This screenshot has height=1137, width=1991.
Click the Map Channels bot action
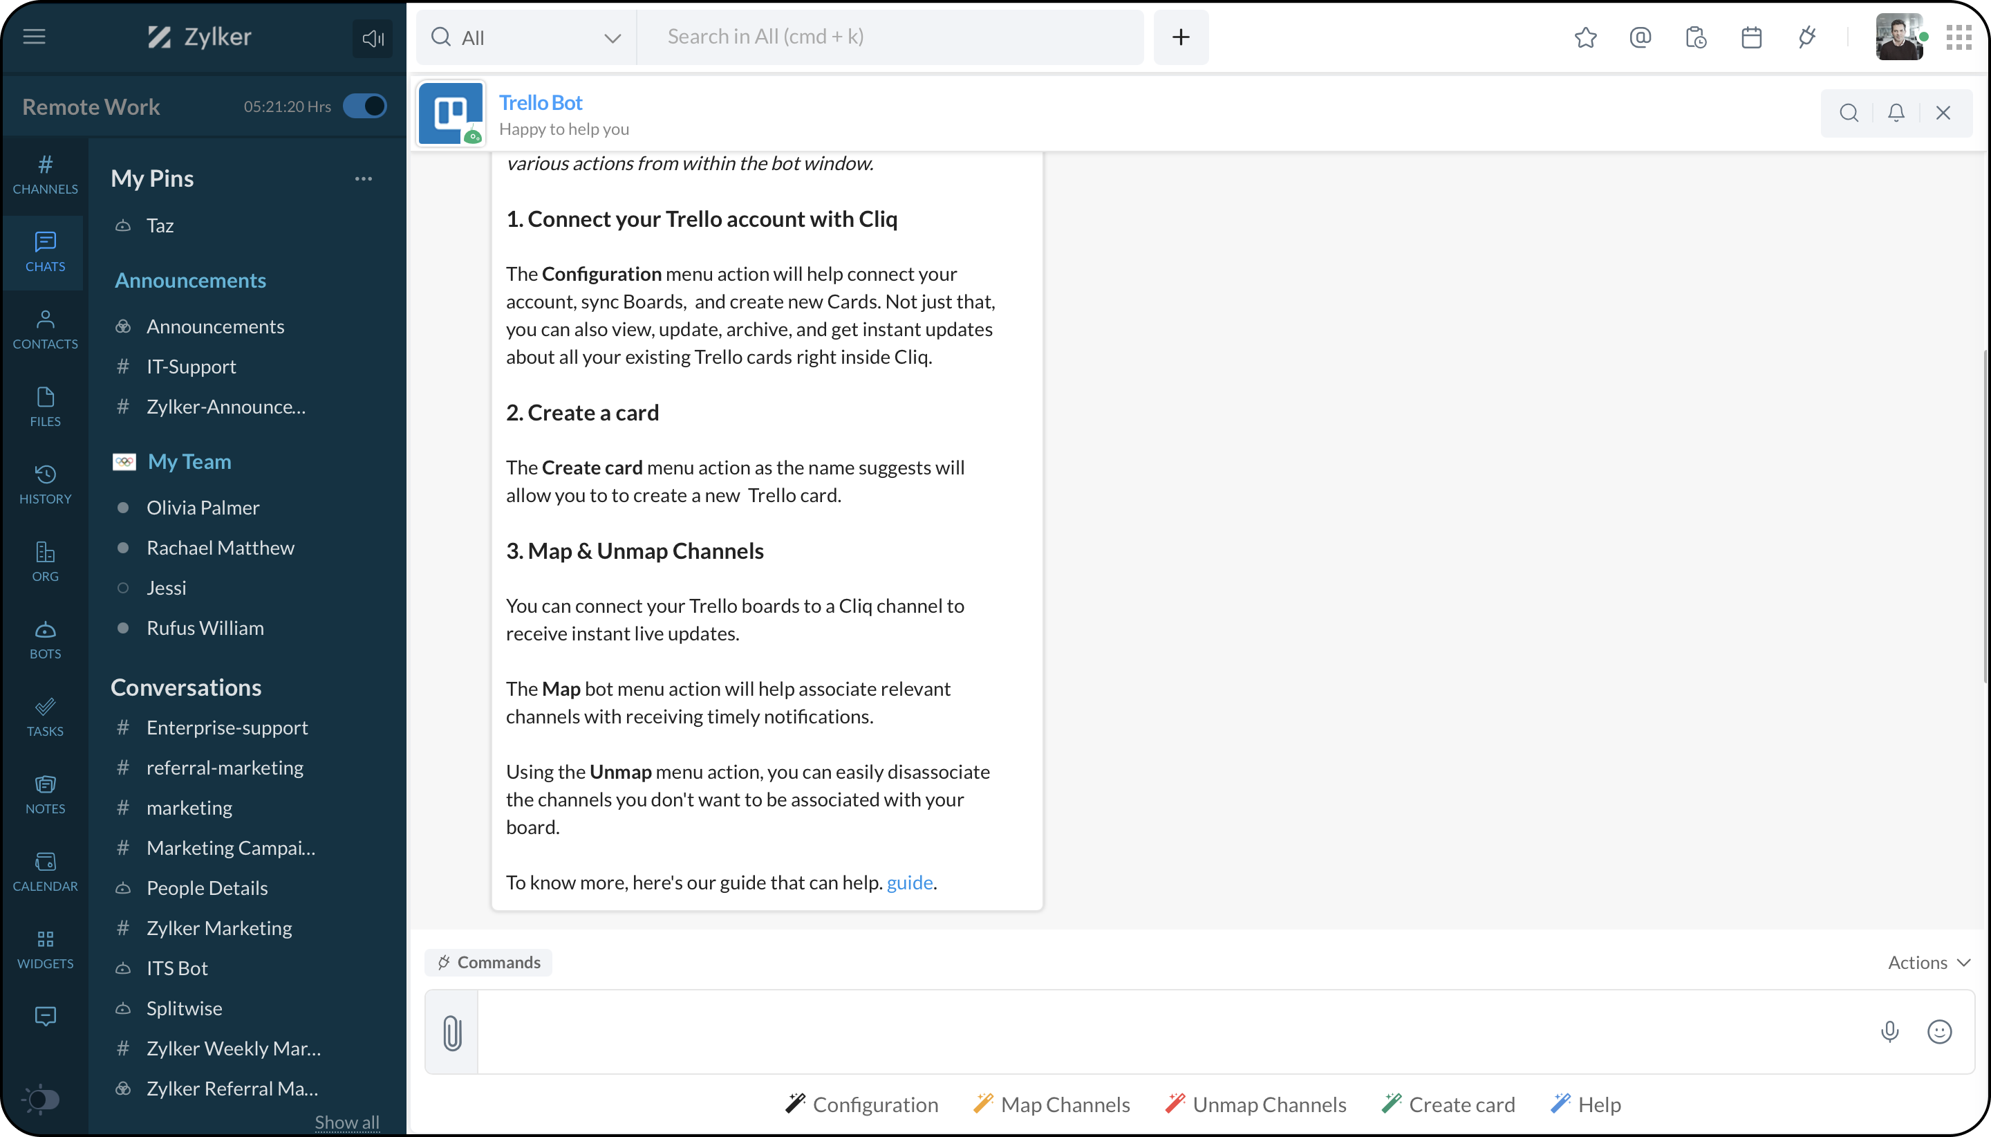click(x=1051, y=1104)
